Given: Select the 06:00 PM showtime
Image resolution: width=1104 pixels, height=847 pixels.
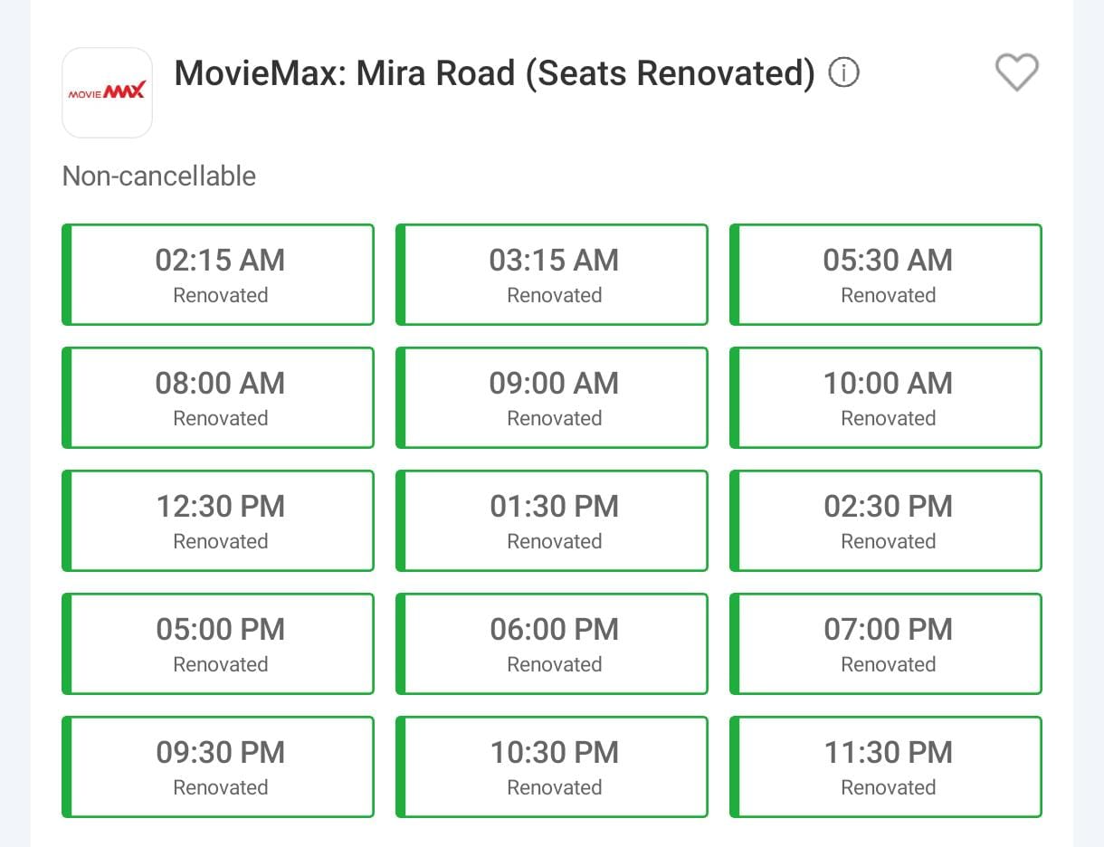Looking at the screenshot, I should [x=553, y=643].
